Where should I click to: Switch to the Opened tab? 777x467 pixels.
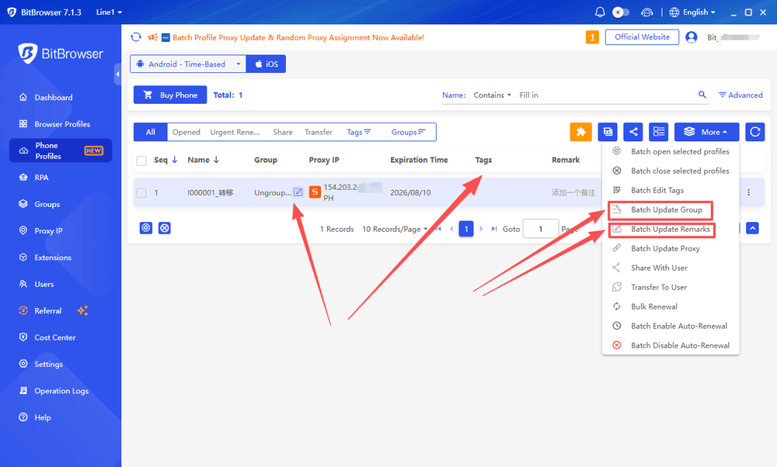tap(186, 132)
